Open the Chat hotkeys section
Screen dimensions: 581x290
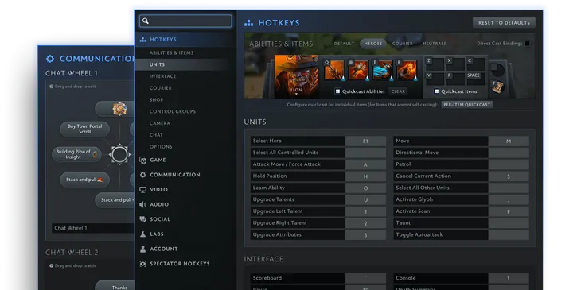pyautogui.click(x=156, y=135)
